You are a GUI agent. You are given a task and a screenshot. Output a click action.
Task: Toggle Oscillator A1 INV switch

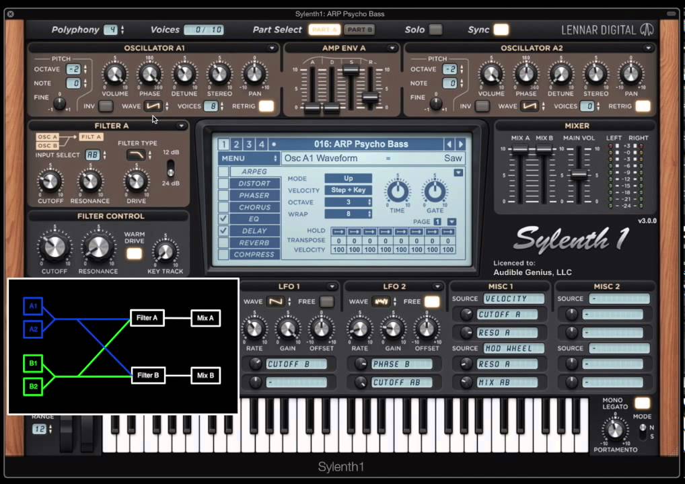pos(105,106)
